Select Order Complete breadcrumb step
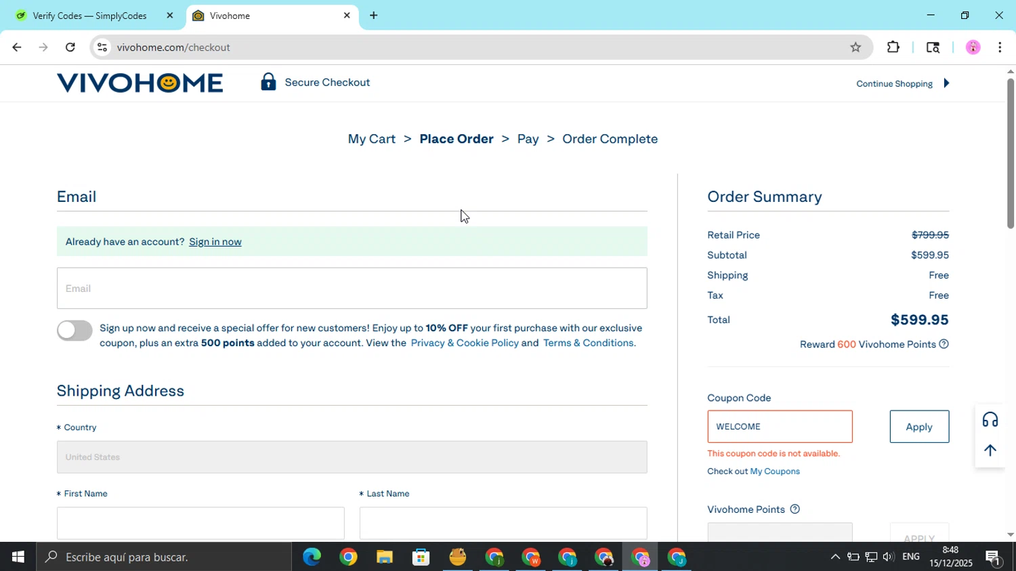1016x571 pixels. (610, 139)
